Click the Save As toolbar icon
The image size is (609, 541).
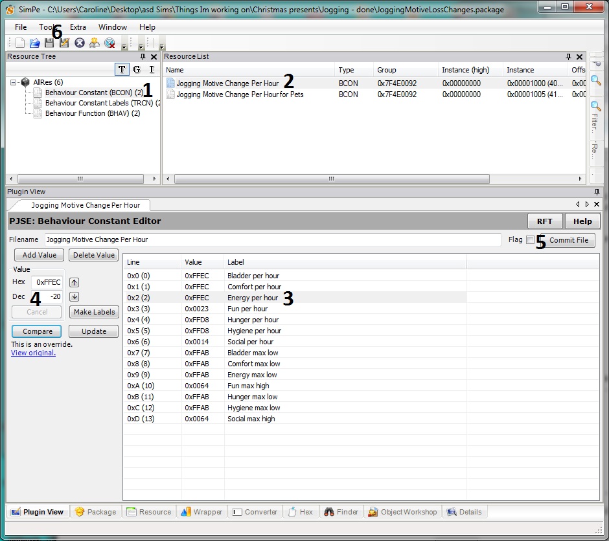[x=64, y=43]
